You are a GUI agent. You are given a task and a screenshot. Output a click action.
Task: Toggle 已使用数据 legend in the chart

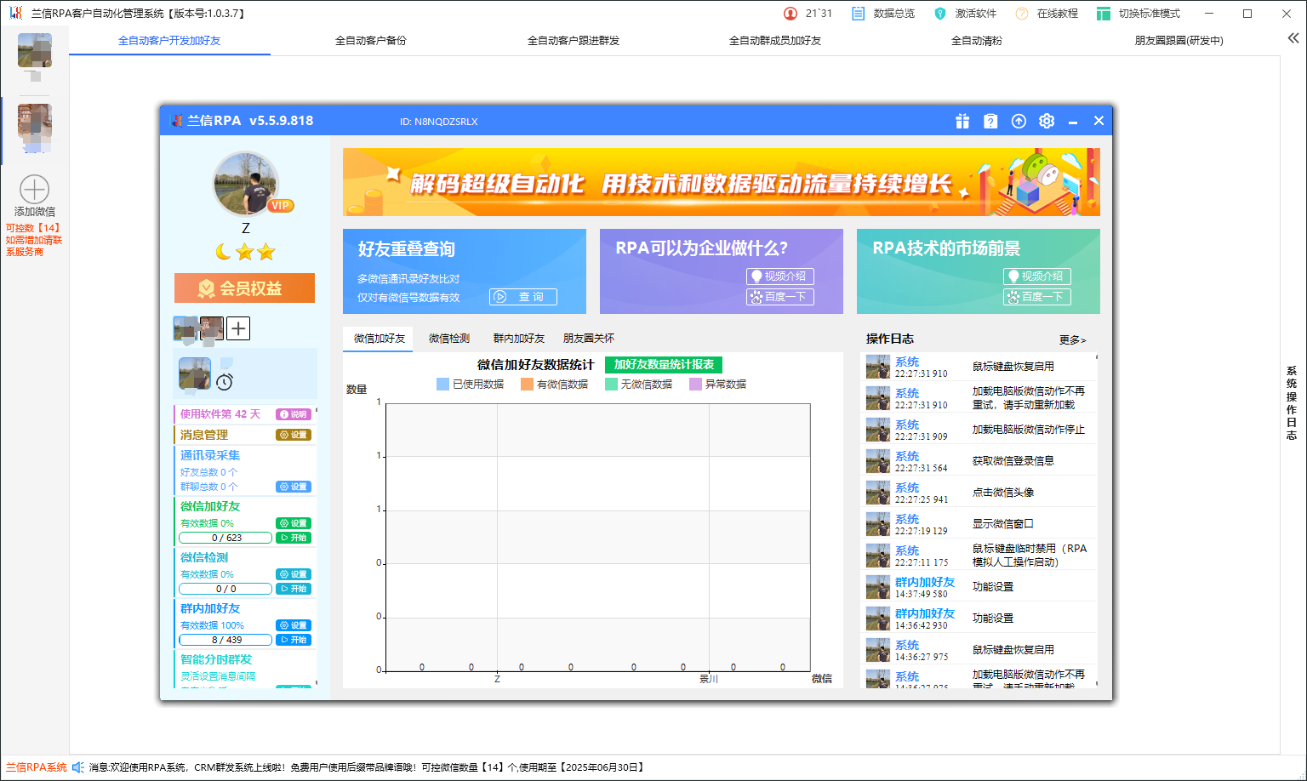(470, 385)
